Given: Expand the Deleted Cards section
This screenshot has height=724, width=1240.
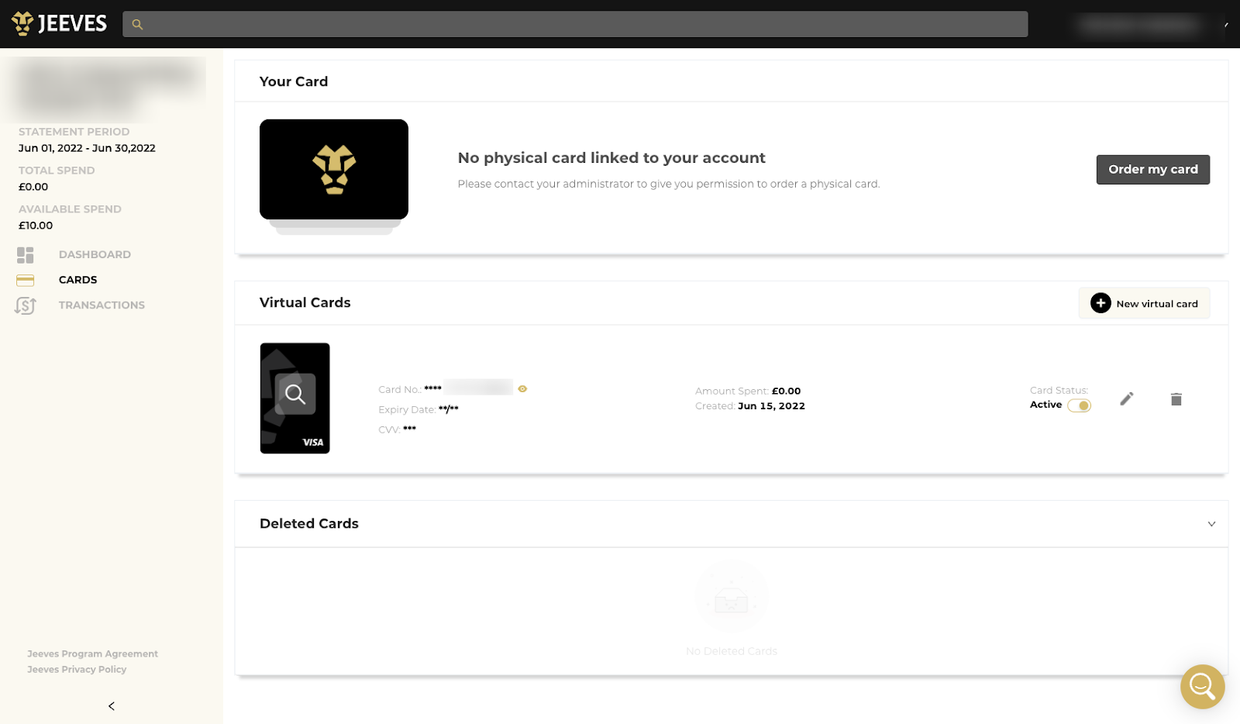Looking at the screenshot, I should 1211,523.
